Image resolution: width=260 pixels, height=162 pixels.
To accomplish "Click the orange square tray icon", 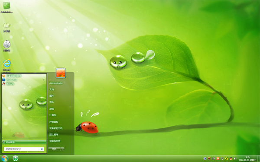I will (218, 159).
